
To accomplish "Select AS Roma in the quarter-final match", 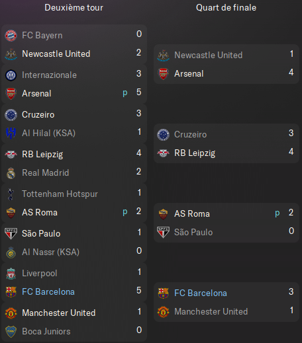I will pyautogui.click(x=192, y=214).
